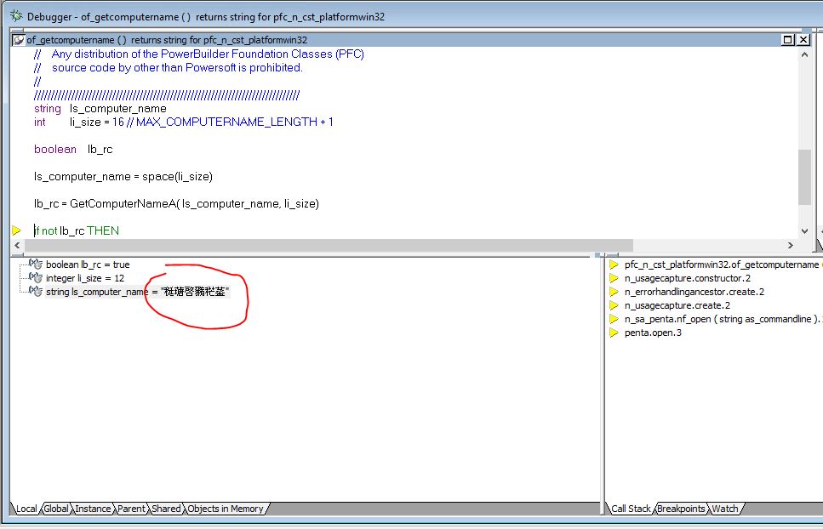The height and width of the screenshot is (529, 823).
Task: Show the Shared variables tab
Action: click(x=166, y=509)
